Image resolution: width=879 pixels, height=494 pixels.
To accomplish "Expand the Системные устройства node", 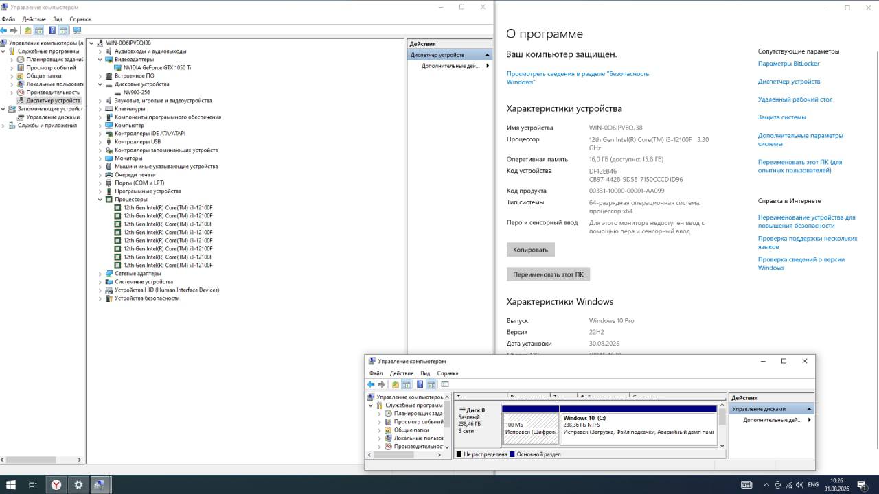I will 100,282.
